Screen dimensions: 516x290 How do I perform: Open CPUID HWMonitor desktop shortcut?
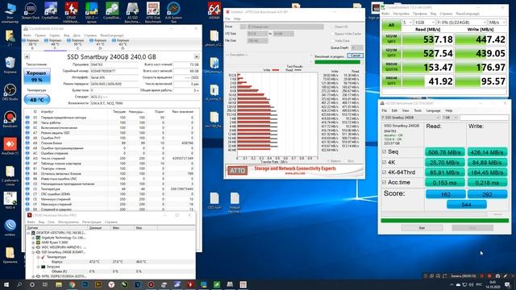(x=71, y=11)
